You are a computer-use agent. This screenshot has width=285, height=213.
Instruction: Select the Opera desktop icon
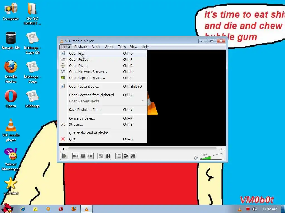tap(11, 99)
